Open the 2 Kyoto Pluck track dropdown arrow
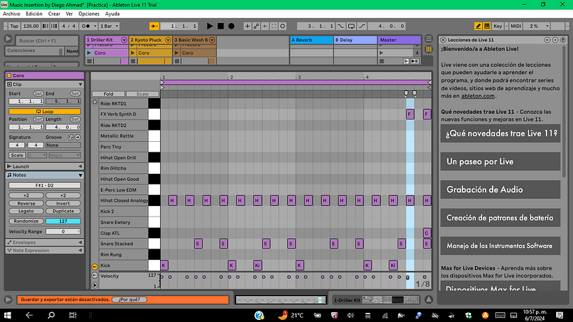Image resolution: width=573 pixels, height=322 pixels. (168, 40)
